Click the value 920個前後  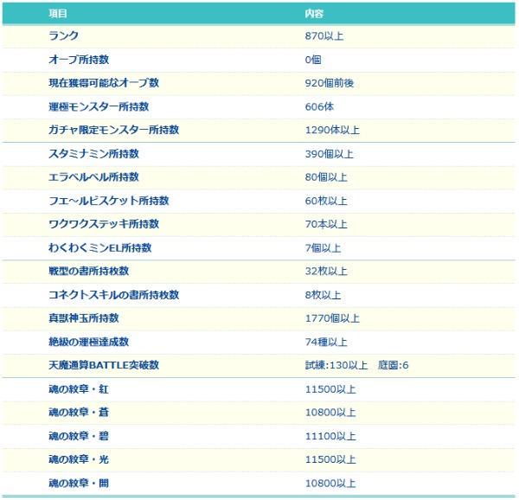tap(330, 83)
